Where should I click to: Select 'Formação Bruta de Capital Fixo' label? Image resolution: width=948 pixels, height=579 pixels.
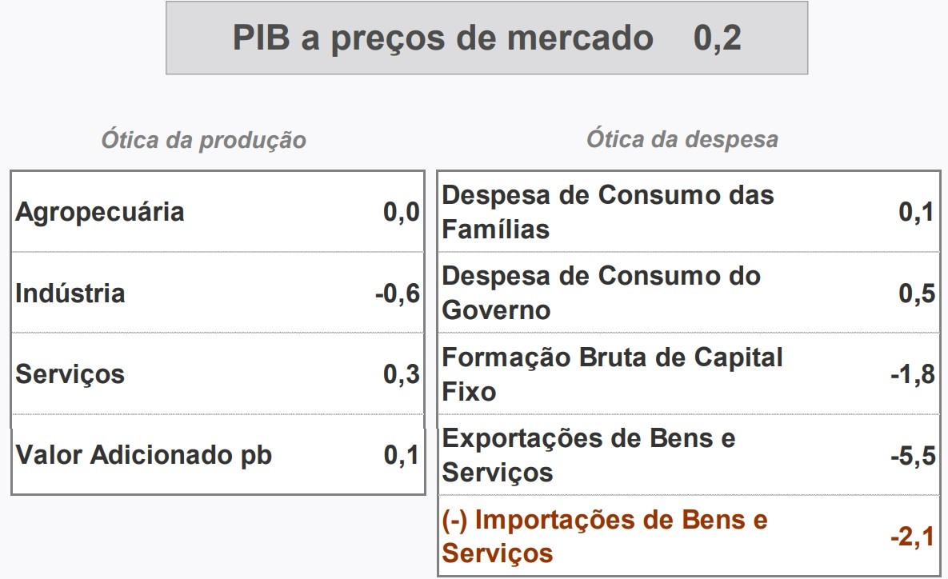612,374
